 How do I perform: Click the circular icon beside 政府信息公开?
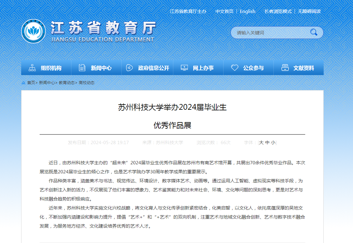tap(129, 68)
